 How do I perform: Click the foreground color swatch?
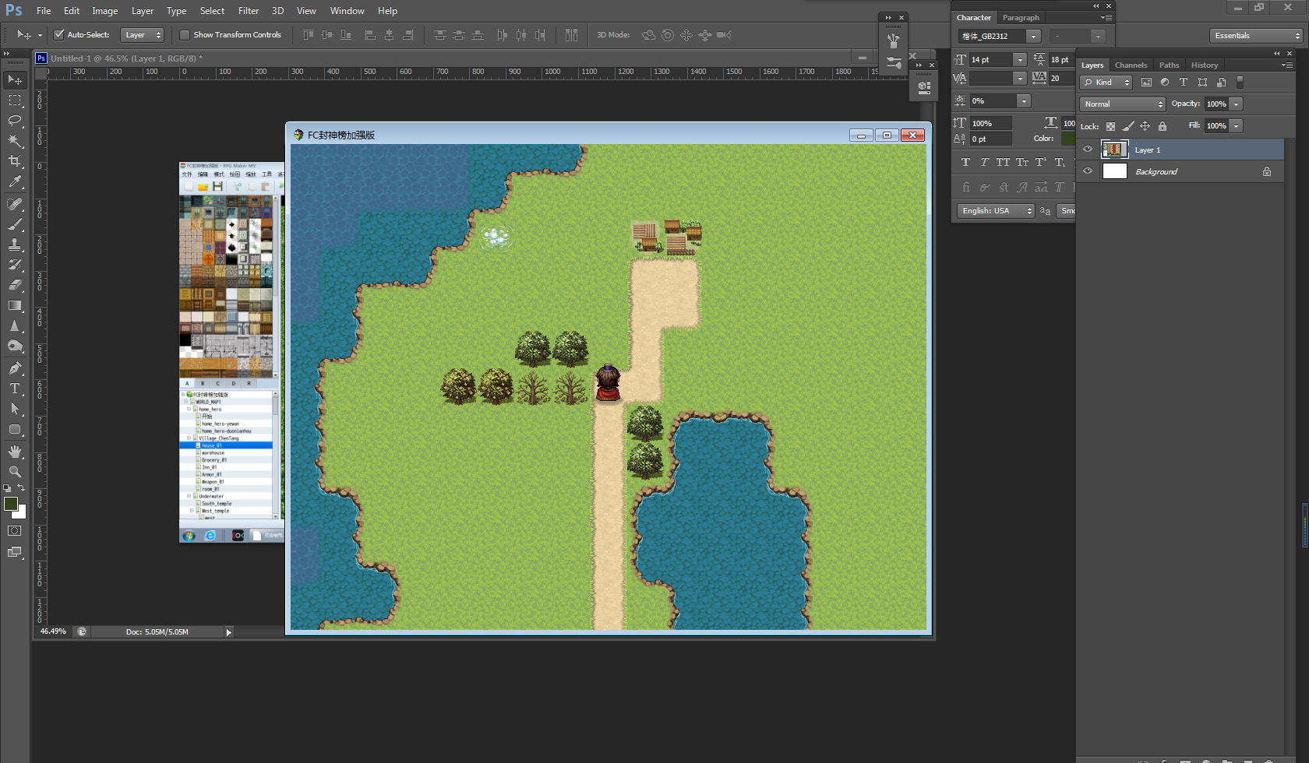pyautogui.click(x=11, y=504)
